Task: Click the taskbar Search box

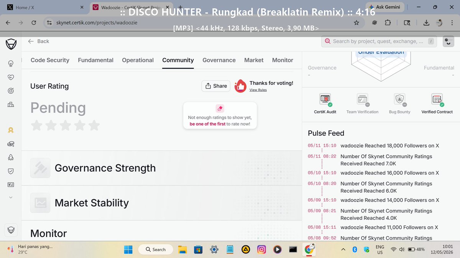Action: (x=156, y=250)
